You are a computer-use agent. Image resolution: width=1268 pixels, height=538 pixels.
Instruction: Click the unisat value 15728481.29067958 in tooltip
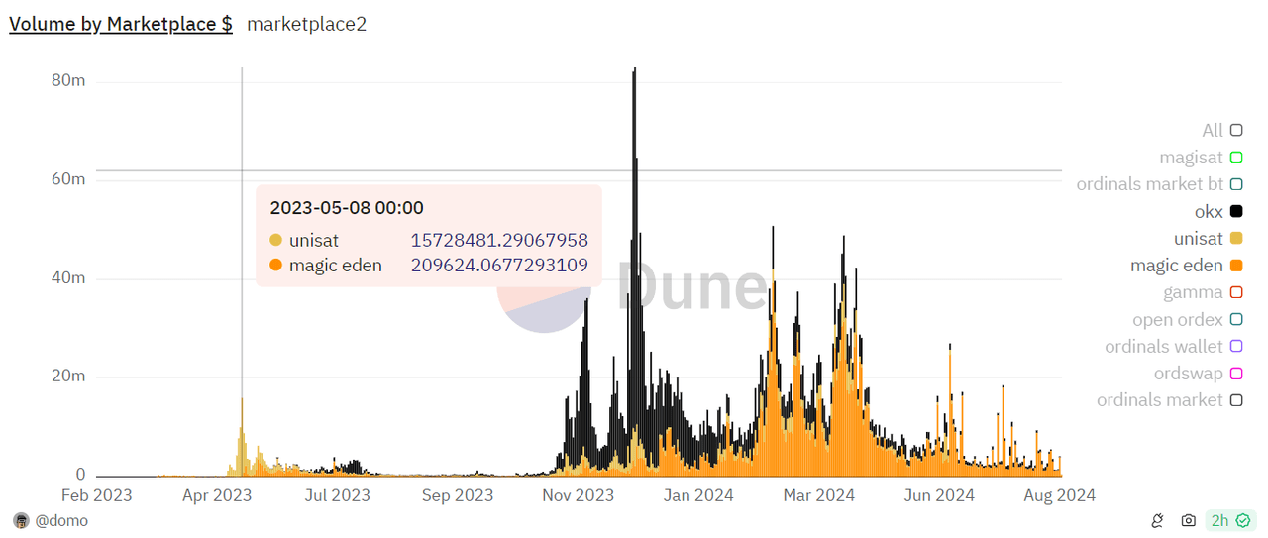(x=499, y=240)
